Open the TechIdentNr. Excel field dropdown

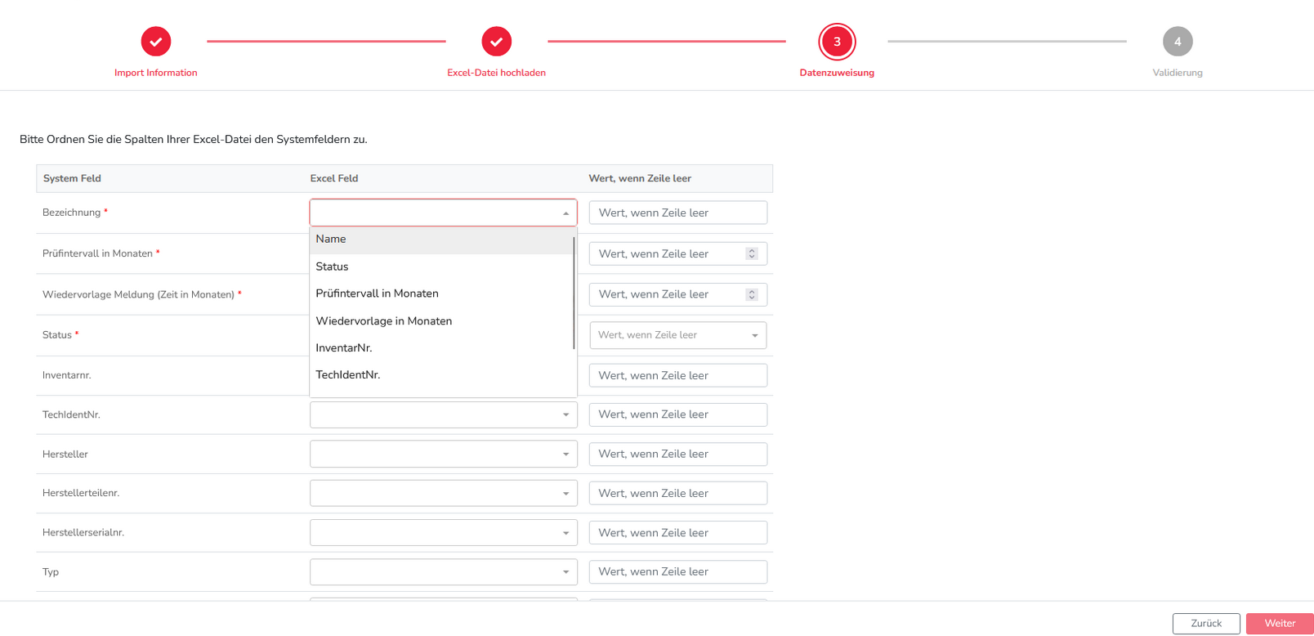(565, 415)
